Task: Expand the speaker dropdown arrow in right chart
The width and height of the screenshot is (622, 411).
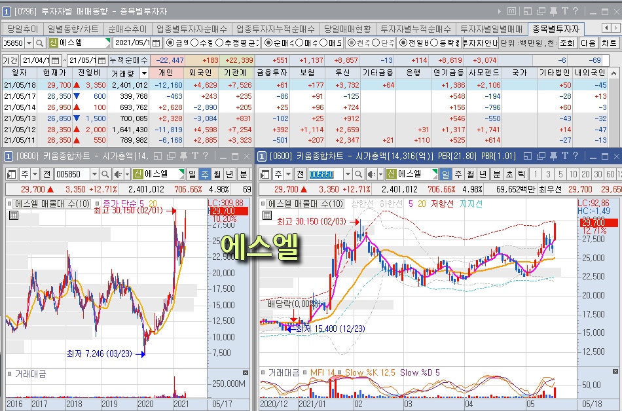Action: point(380,174)
